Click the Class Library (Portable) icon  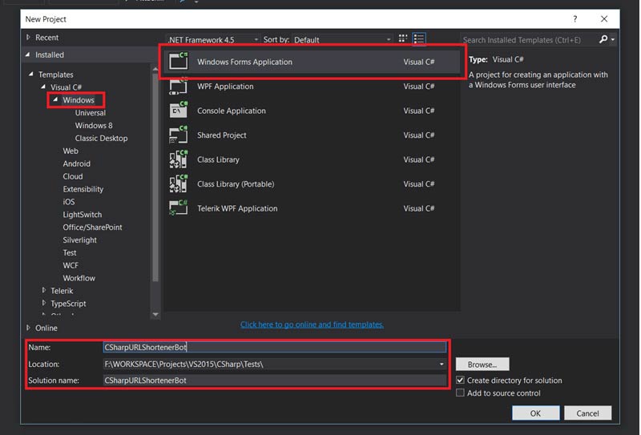(x=179, y=184)
